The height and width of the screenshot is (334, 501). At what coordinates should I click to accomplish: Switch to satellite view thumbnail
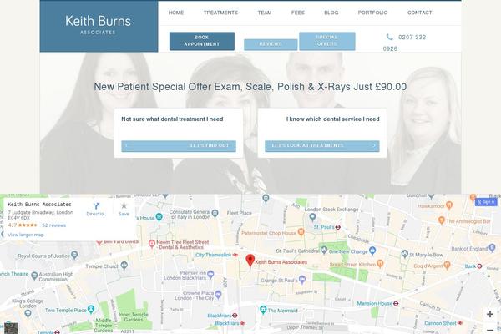click(x=11, y=328)
